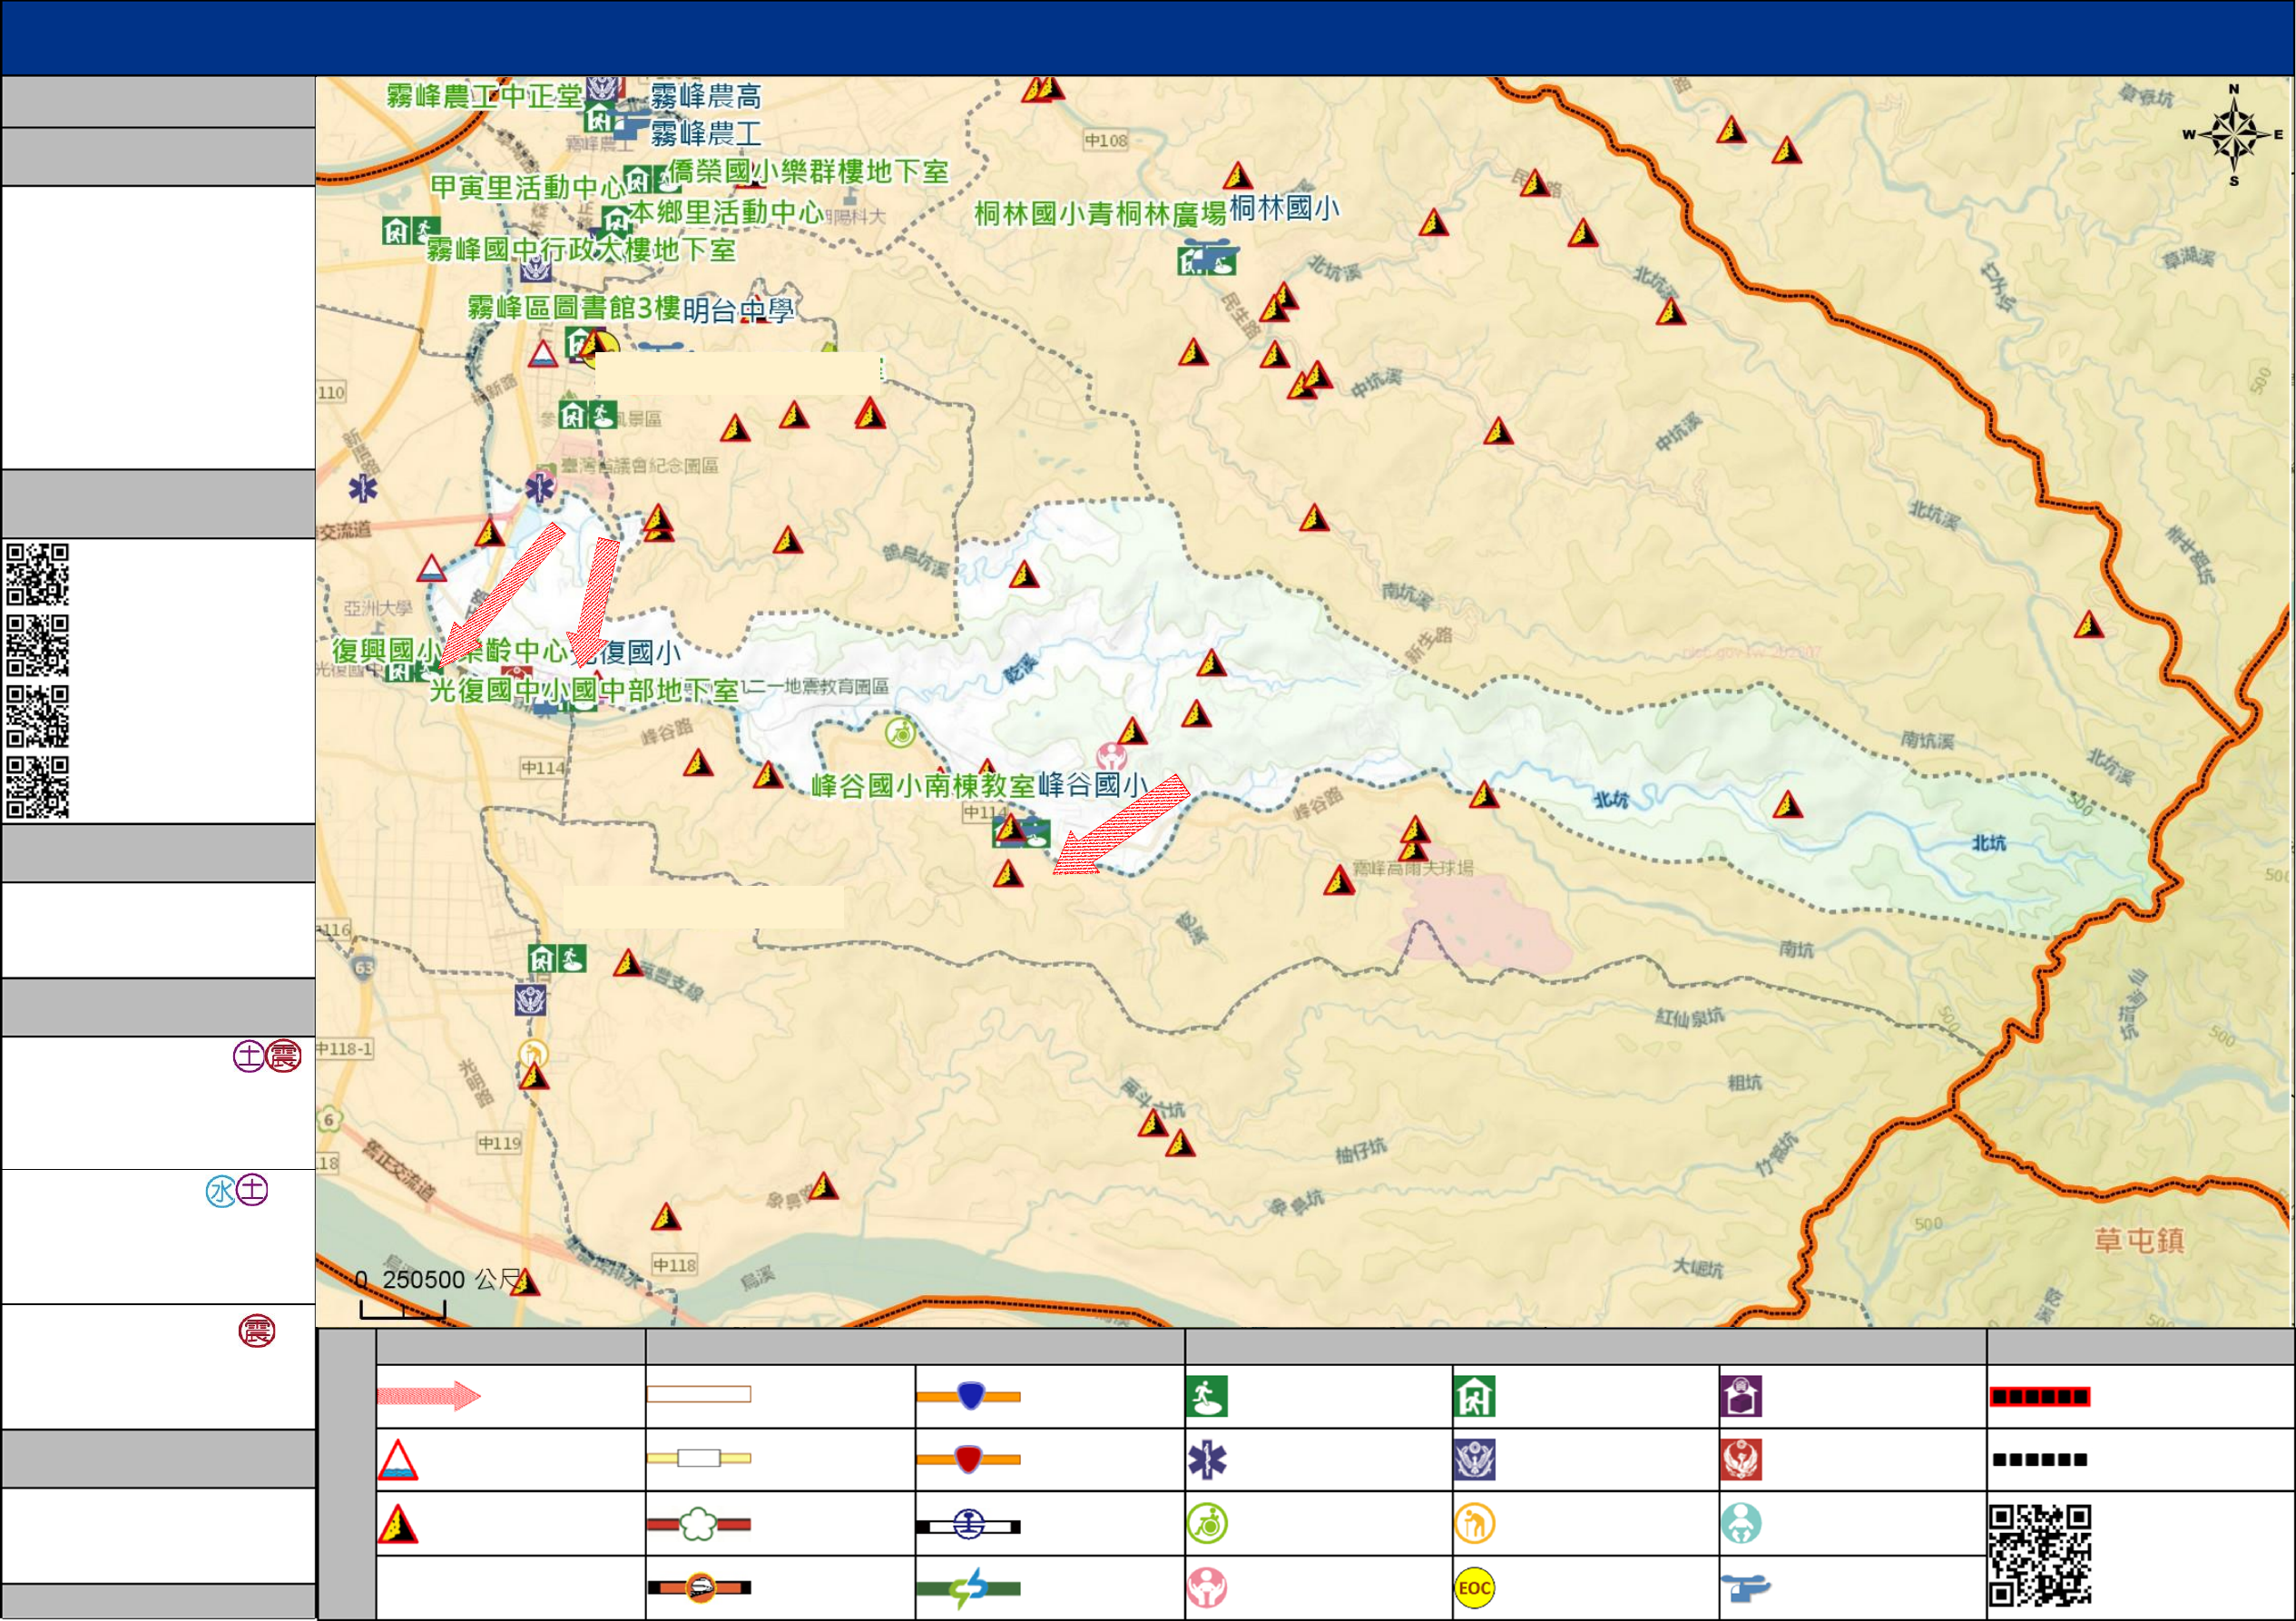This screenshot has height=1621, width=2296.
Task: Click the 霧峰區圖書館3樓 label
Action: tap(574, 307)
